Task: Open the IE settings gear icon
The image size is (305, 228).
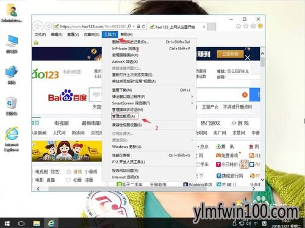Action: pos(253,26)
